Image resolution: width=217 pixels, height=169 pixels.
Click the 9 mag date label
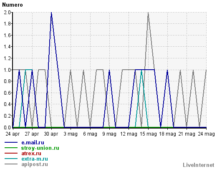[109, 134]
